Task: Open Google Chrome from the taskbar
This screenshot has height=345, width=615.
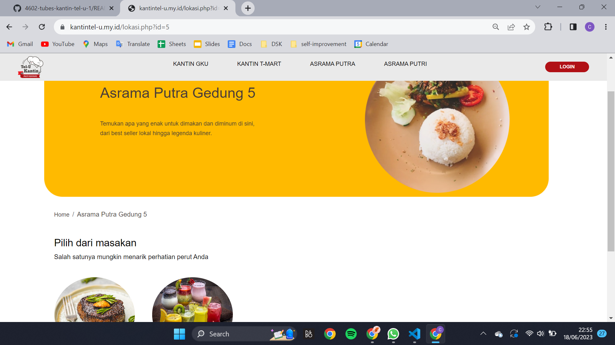Action: pyautogui.click(x=330, y=334)
